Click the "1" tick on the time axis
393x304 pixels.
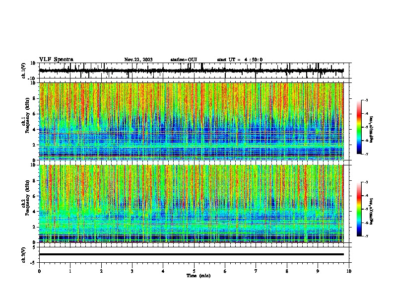click(70, 271)
